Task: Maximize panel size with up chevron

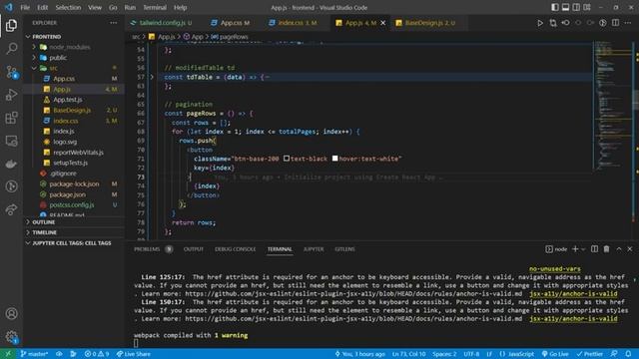Action: click(x=619, y=248)
